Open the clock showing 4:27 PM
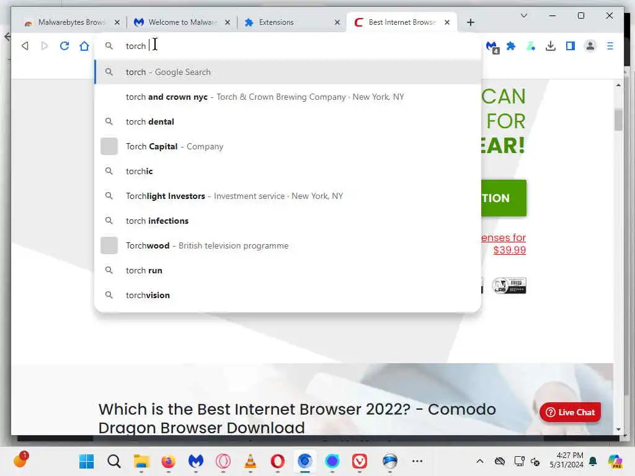Viewport: 635px width, 476px height. tap(566, 461)
